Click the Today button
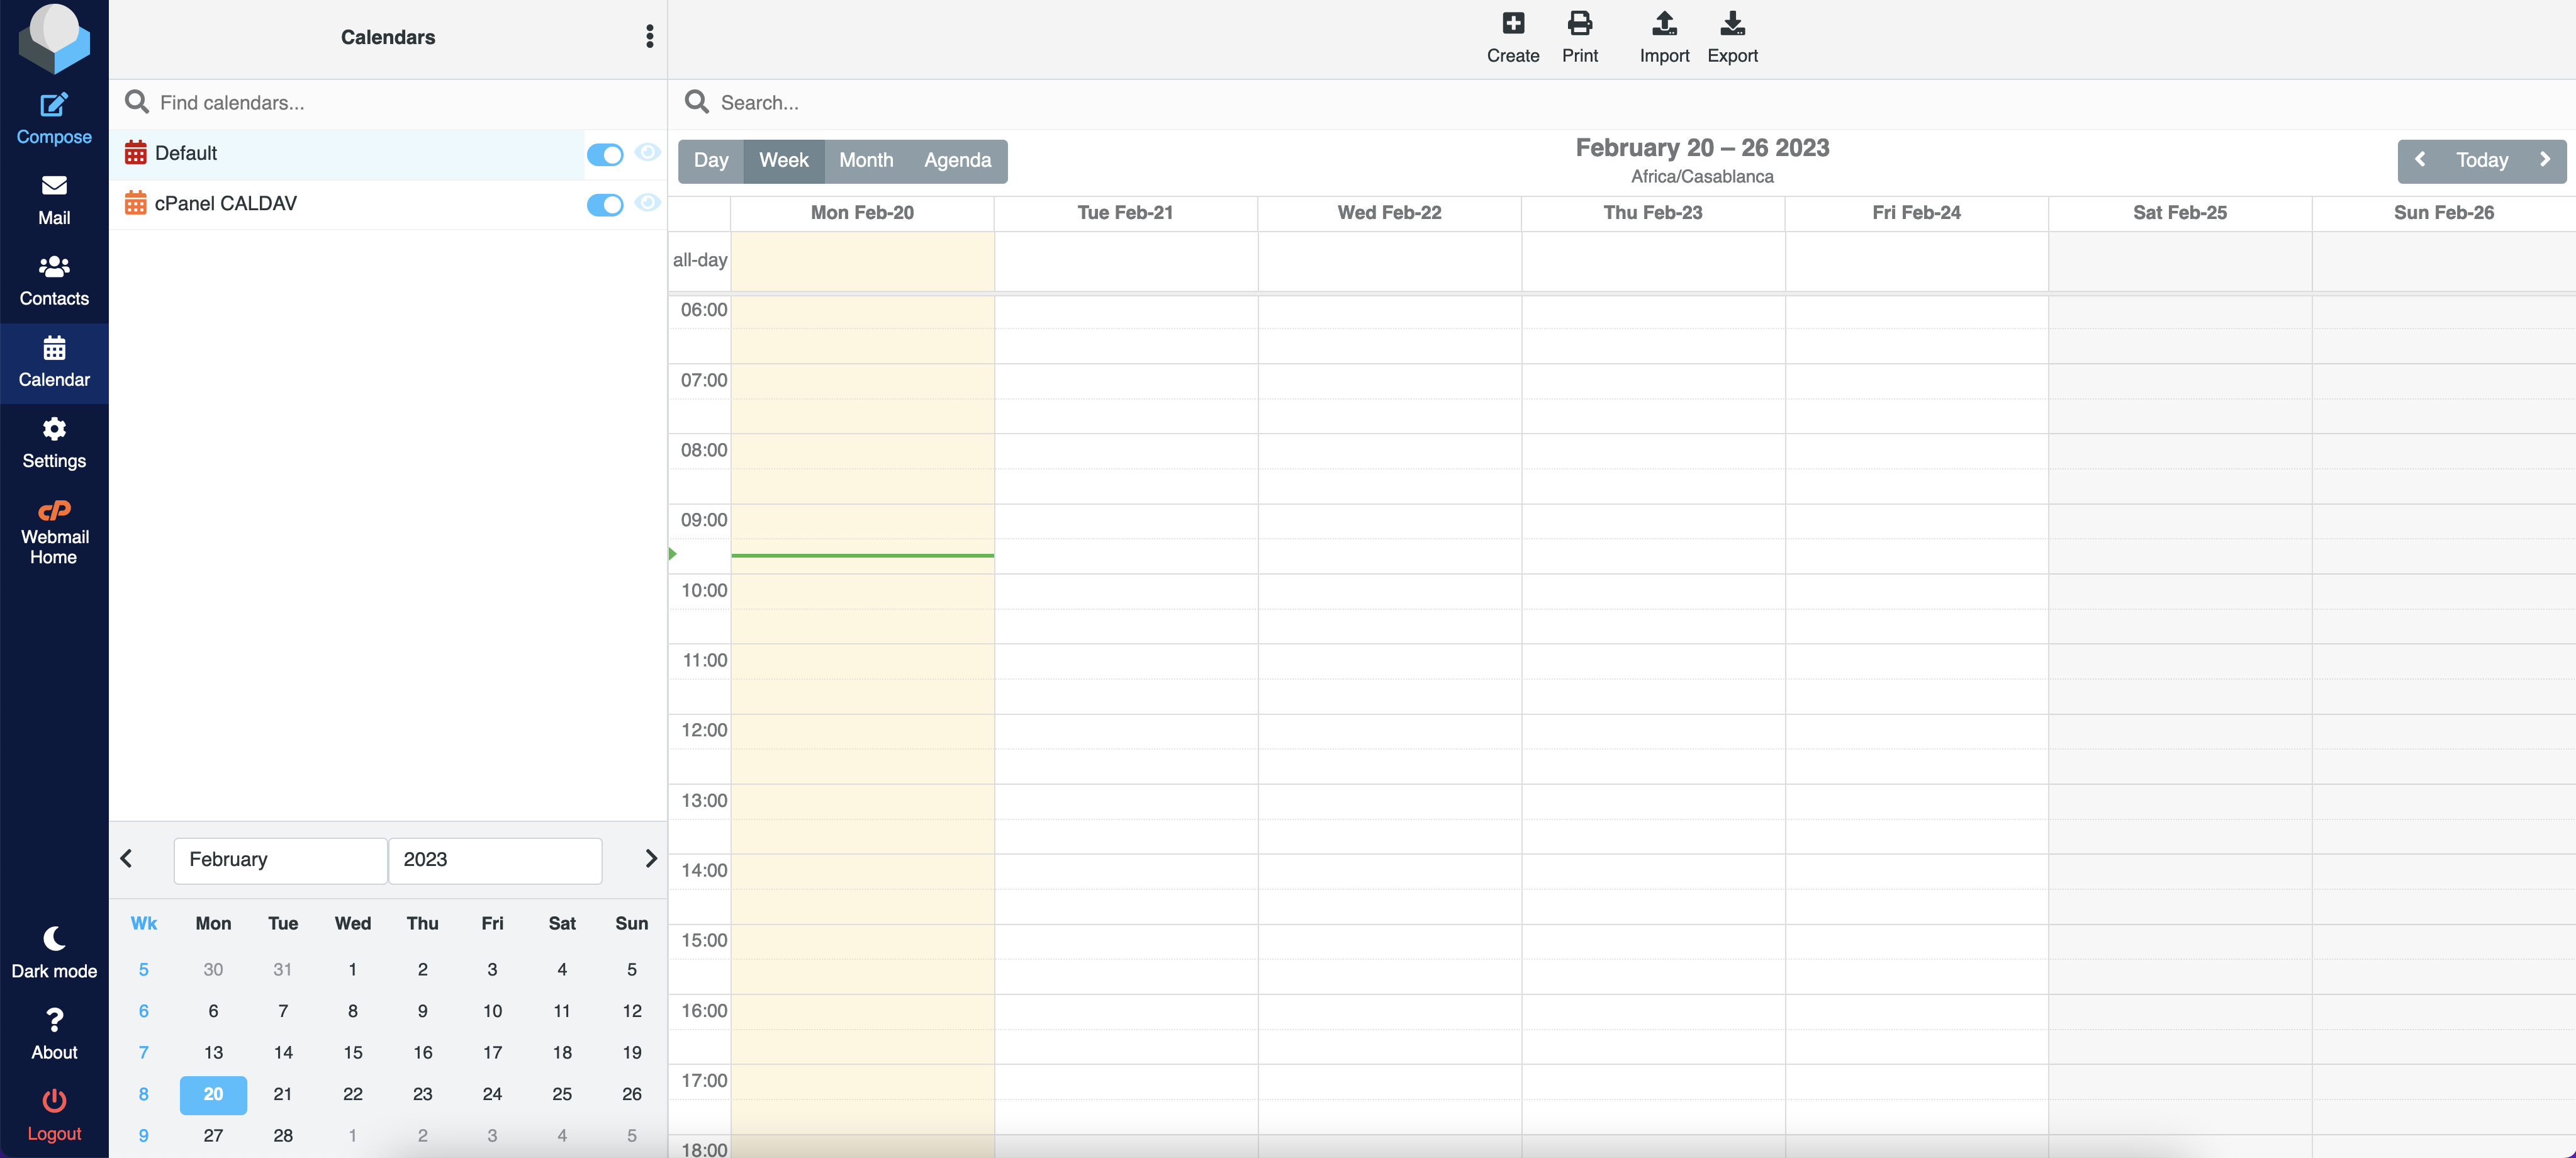 pyautogui.click(x=2482, y=160)
